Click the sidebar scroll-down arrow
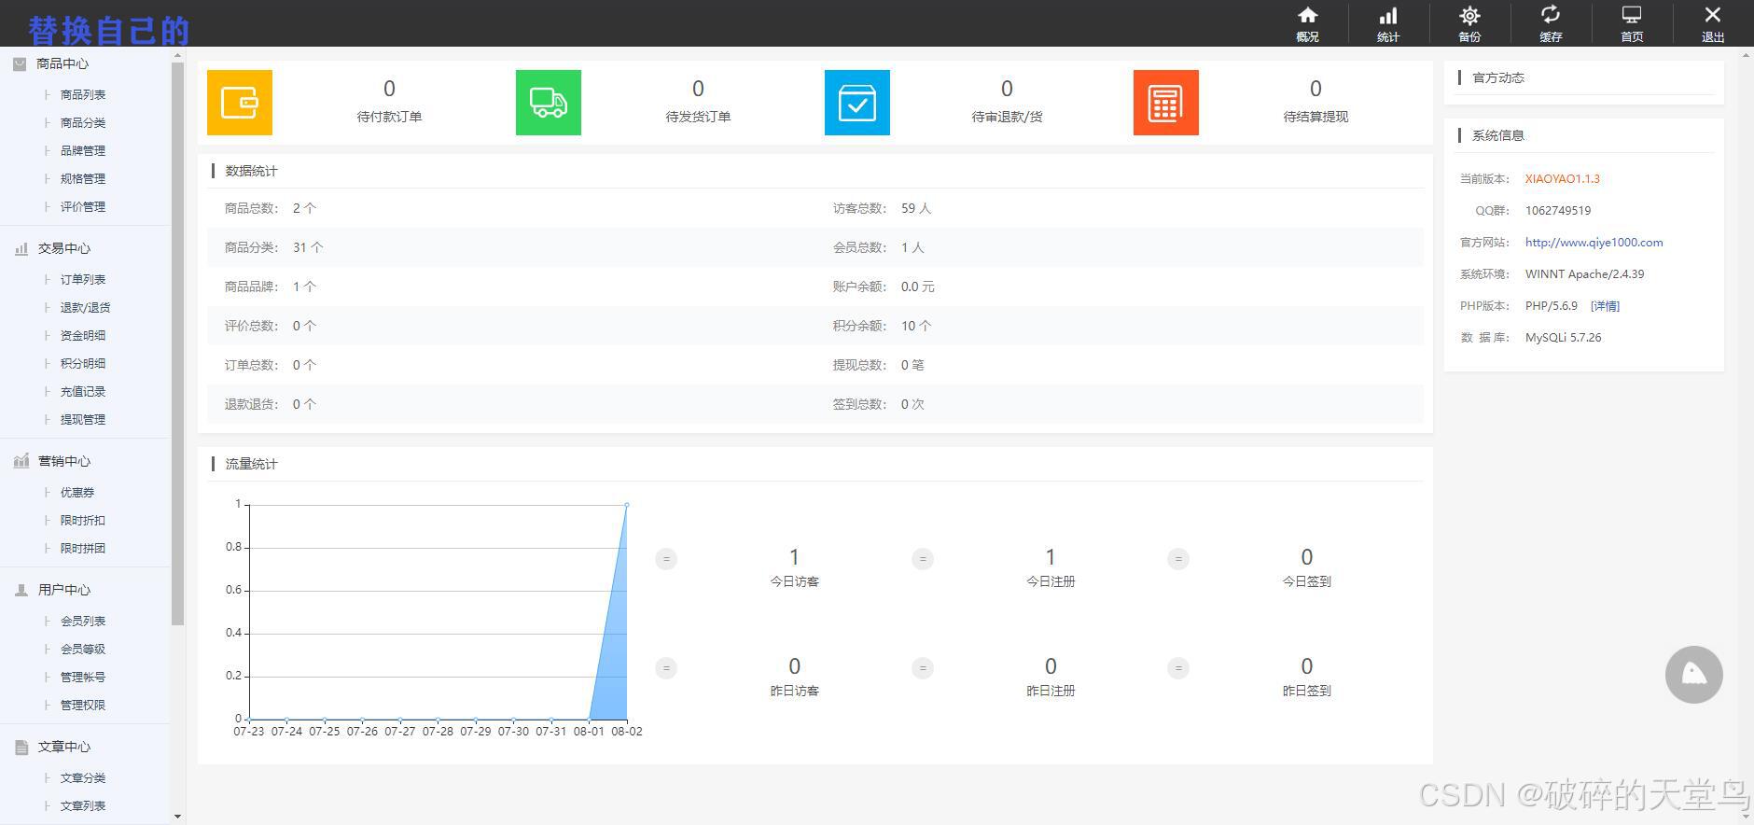Image resolution: width=1754 pixels, height=825 pixels. [178, 818]
